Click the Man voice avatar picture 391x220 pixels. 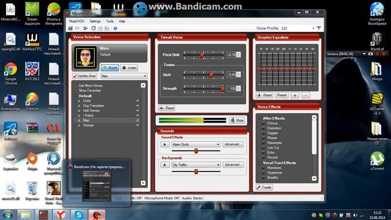tap(86, 57)
